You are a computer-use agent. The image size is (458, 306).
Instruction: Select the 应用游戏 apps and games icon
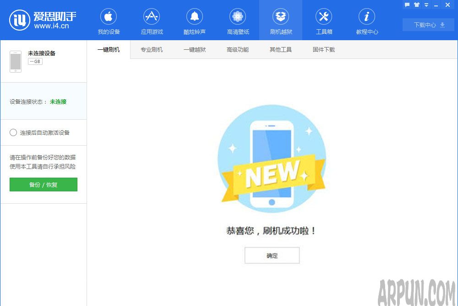coord(152,21)
